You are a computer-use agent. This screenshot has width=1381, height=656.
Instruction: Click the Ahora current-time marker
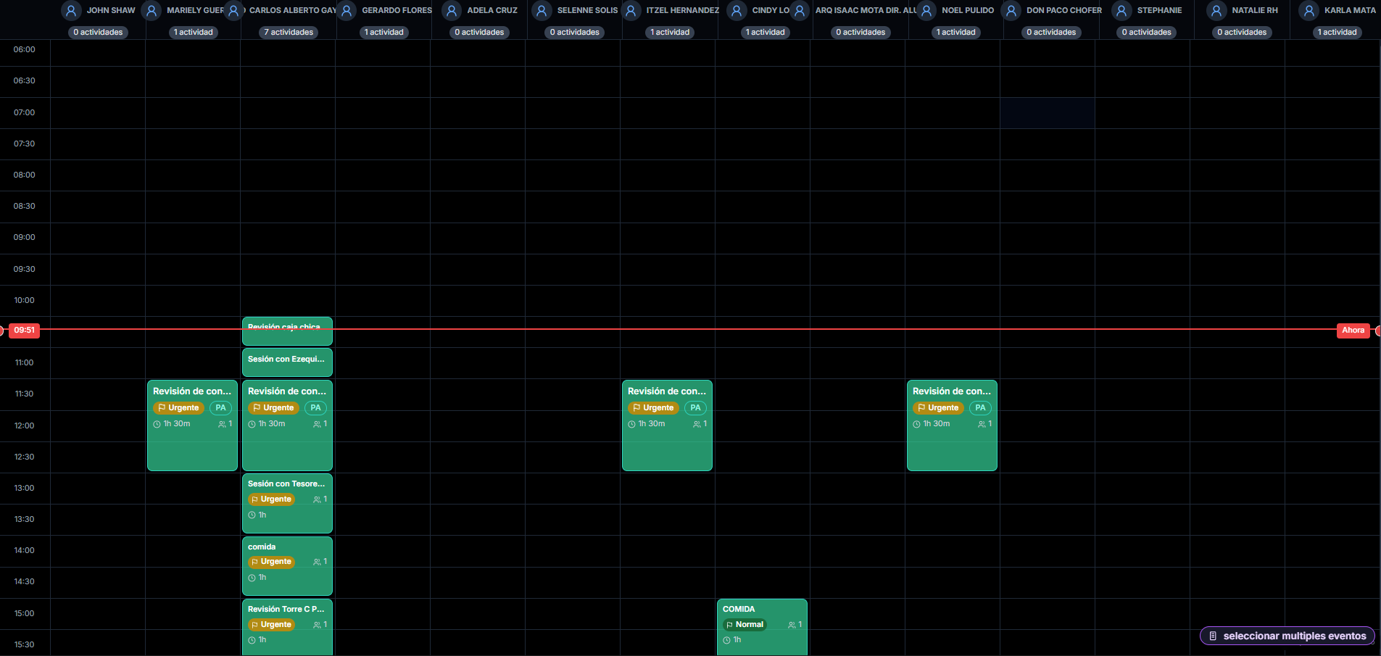[x=1353, y=330]
